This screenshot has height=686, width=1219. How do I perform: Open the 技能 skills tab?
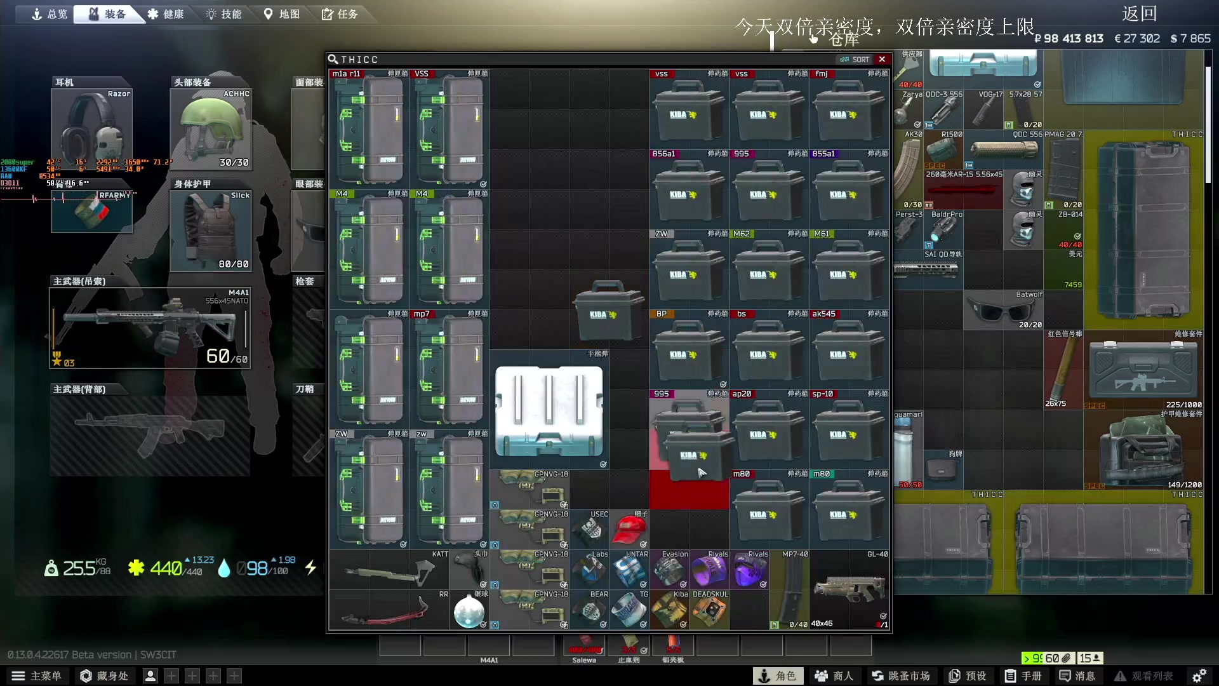[223, 14]
